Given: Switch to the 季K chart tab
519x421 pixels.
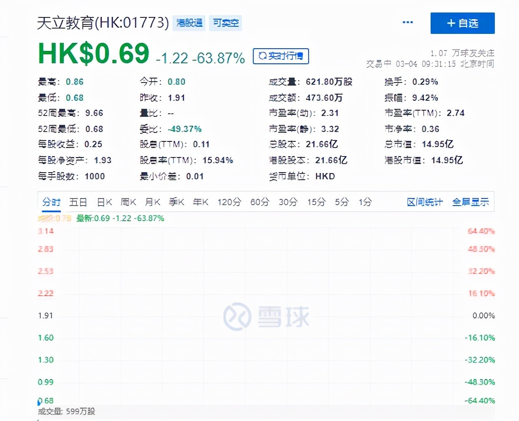Looking at the screenshot, I should pos(177,202).
